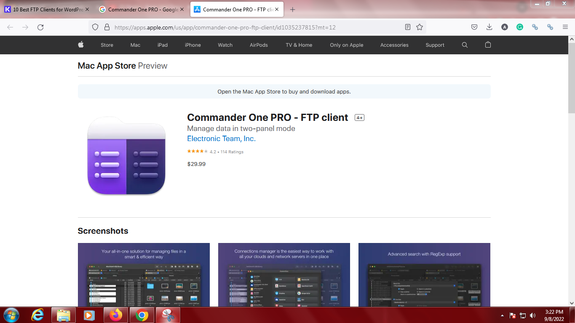Viewport: 575px width, 323px height.
Task: Click the Apple logo in the navigation bar
Action: point(81,45)
